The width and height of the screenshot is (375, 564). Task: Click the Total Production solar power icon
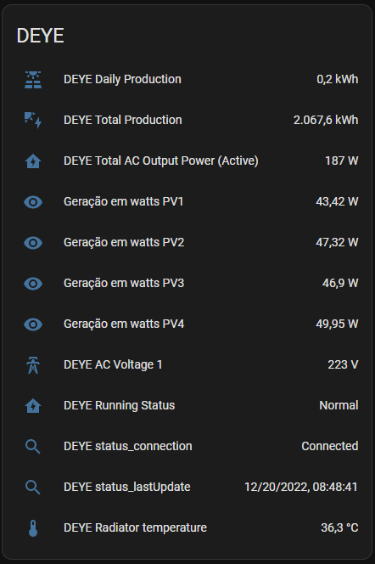tap(33, 120)
